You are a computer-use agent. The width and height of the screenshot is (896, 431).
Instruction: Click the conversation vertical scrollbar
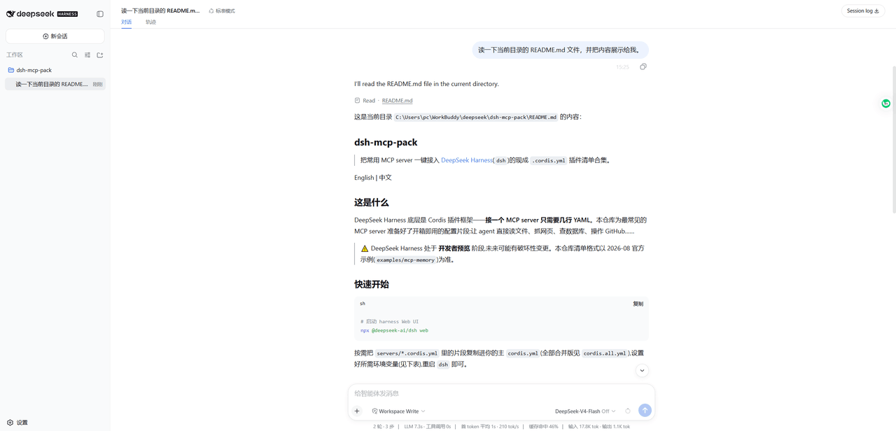click(x=893, y=140)
